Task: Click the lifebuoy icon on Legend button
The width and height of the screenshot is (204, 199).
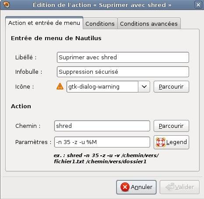Action: 161,142
